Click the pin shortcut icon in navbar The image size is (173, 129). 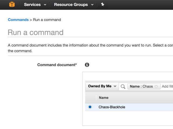[102, 5]
